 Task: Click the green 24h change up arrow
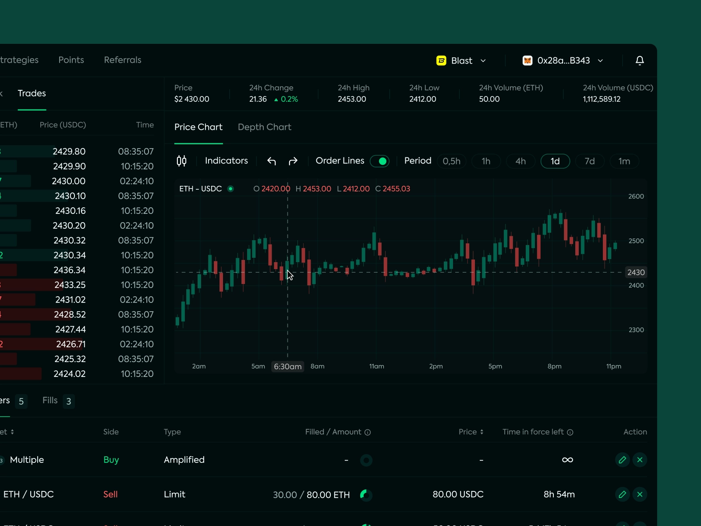click(x=276, y=100)
